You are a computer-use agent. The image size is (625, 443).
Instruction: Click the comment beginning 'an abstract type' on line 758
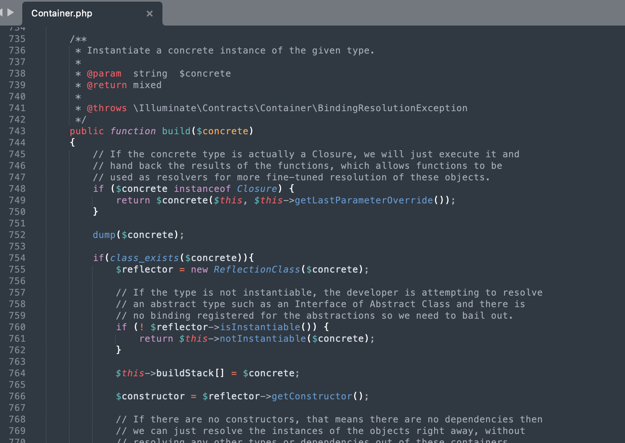pyautogui.click(x=320, y=304)
